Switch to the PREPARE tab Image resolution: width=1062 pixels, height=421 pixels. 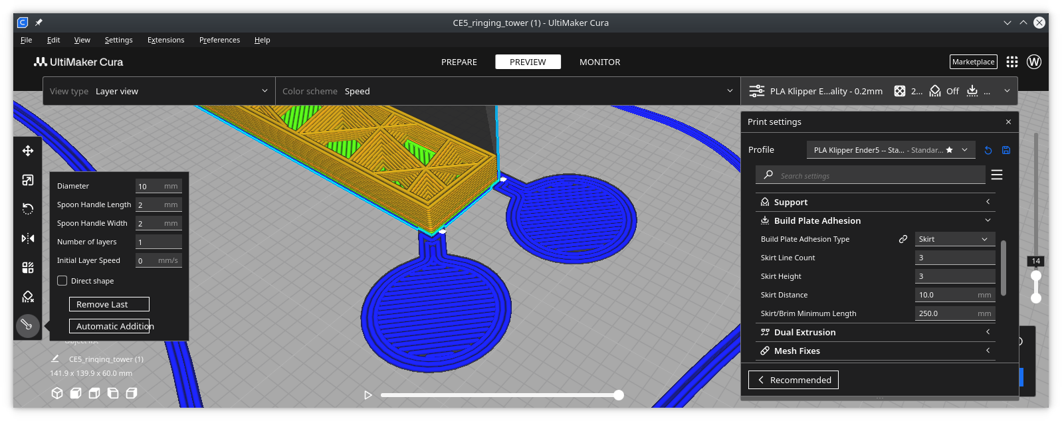coord(459,62)
